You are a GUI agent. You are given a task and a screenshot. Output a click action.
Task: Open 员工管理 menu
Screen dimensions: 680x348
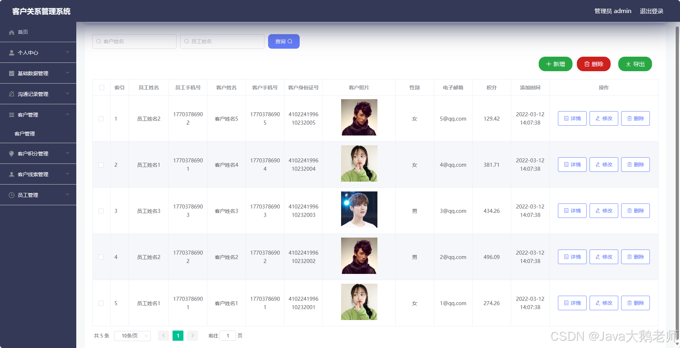(x=38, y=195)
